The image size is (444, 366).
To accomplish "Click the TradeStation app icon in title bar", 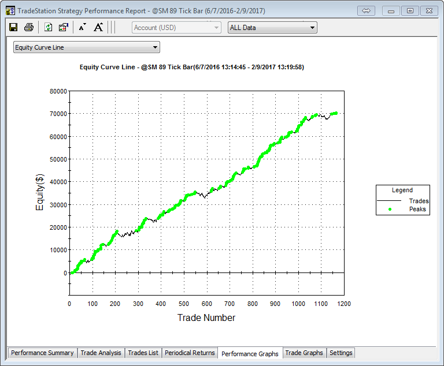I will click(10, 10).
